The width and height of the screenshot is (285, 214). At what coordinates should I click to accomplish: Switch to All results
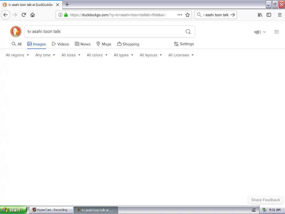[x=16, y=44]
